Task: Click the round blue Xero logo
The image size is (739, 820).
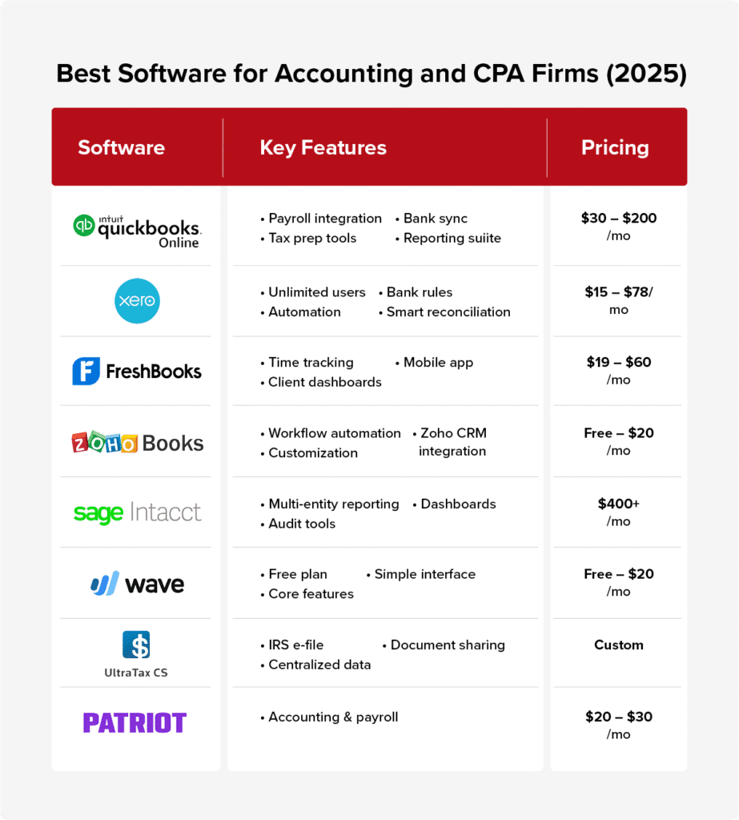Action: tap(137, 301)
